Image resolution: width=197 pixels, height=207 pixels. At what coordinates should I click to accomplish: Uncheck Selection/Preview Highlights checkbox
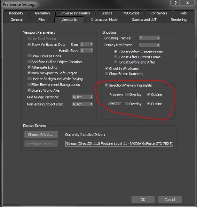(106, 86)
